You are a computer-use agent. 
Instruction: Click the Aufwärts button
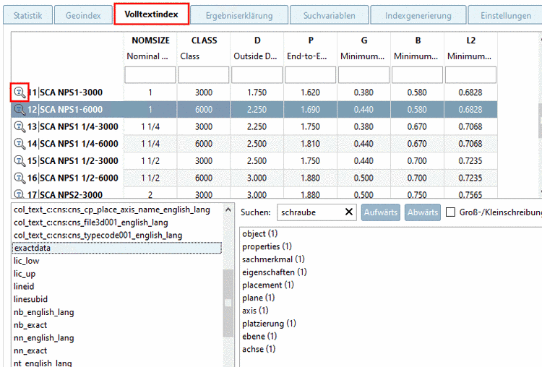[x=381, y=212]
